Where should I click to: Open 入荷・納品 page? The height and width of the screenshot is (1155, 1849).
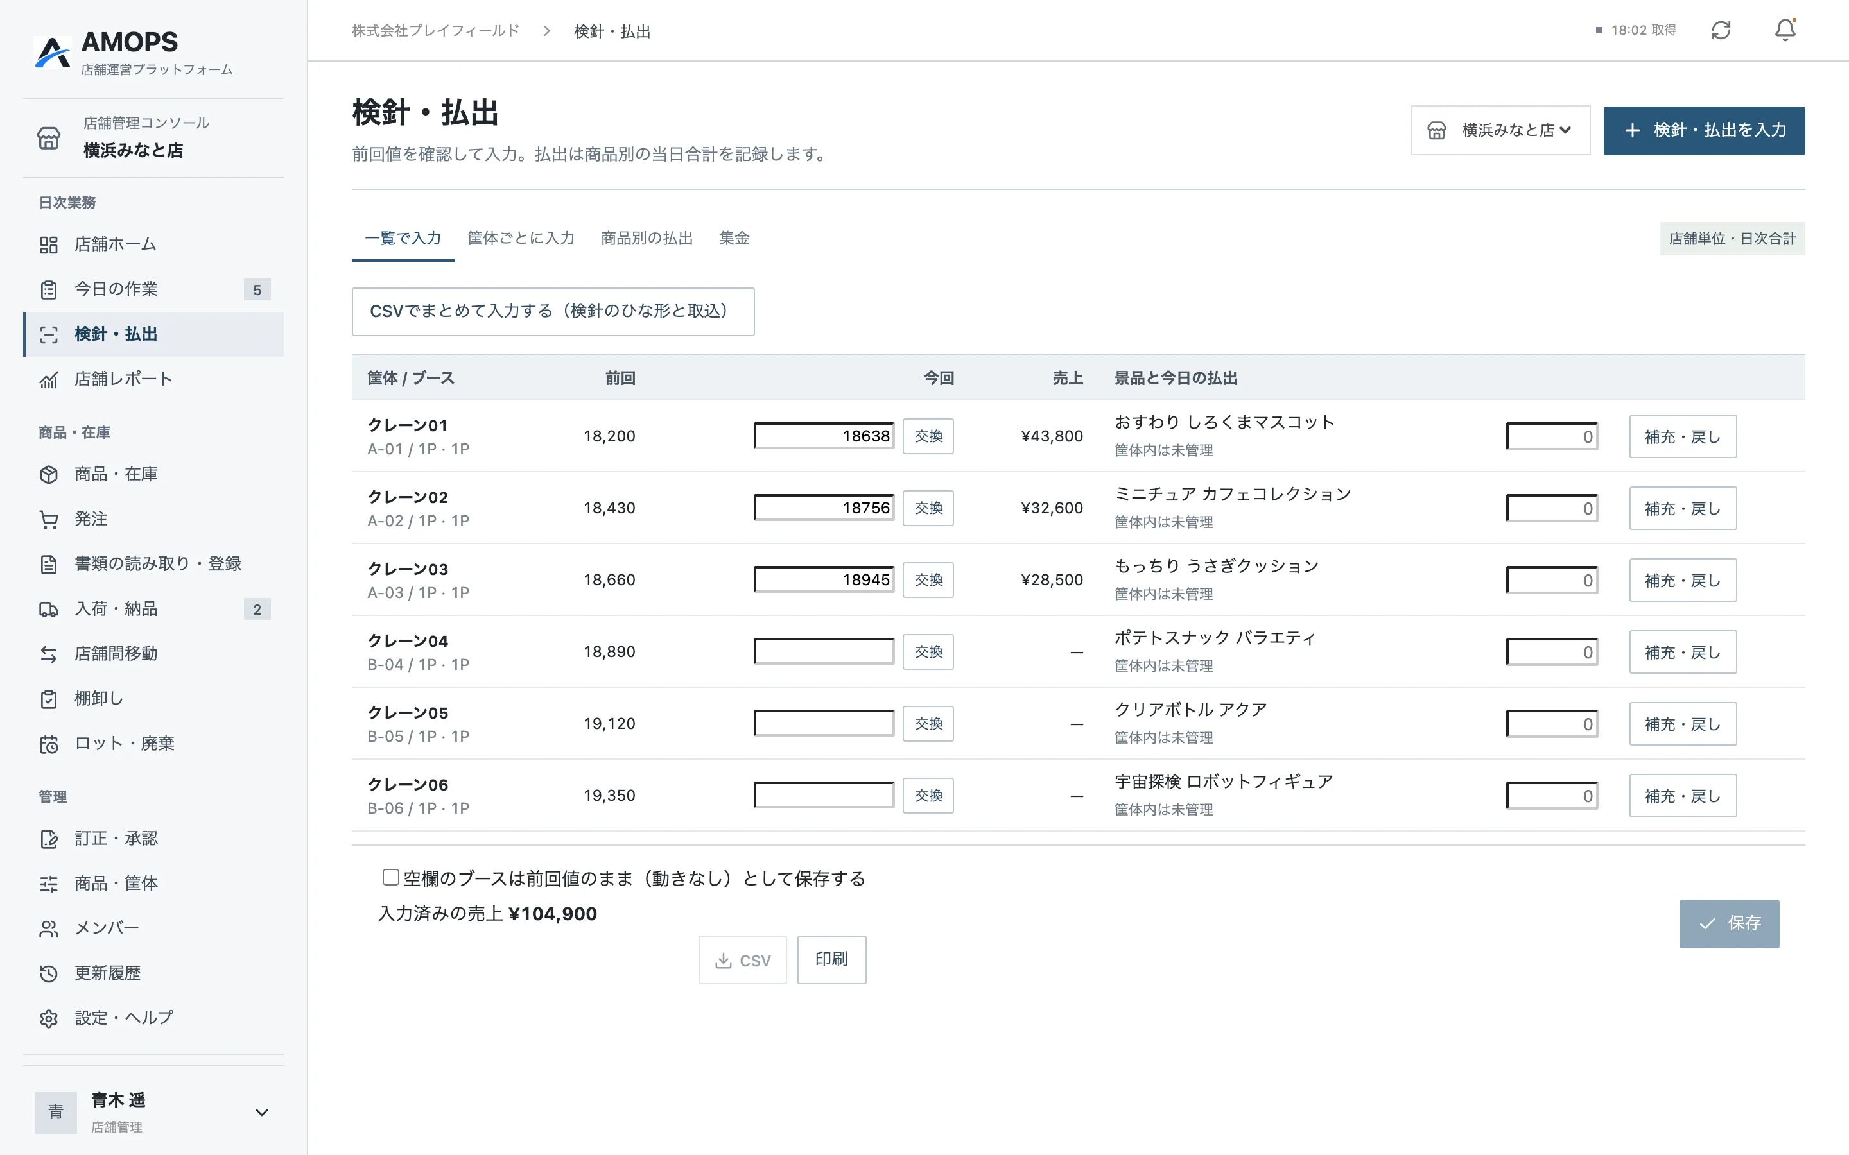[x=153, y=609]
